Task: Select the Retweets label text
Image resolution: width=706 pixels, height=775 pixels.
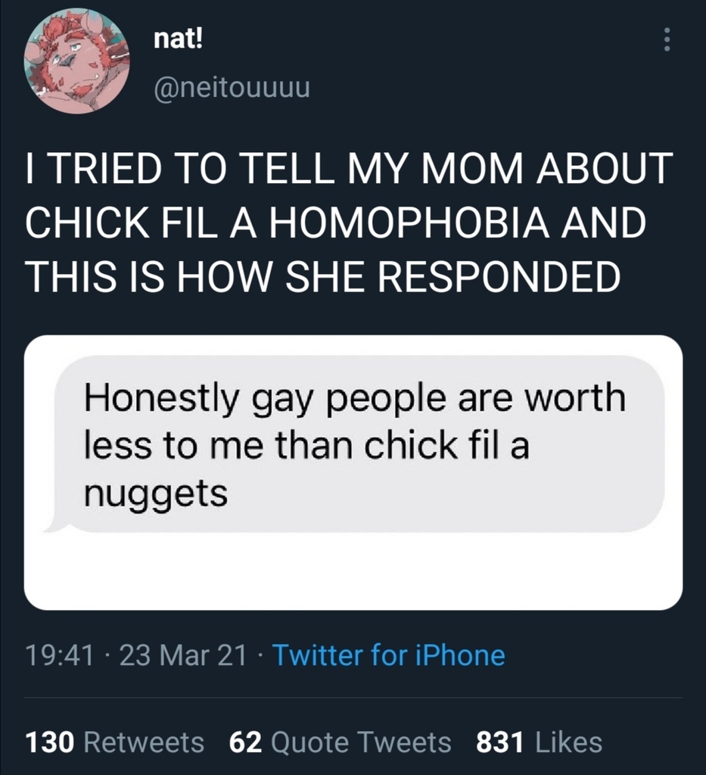Action: click(144, 742)
